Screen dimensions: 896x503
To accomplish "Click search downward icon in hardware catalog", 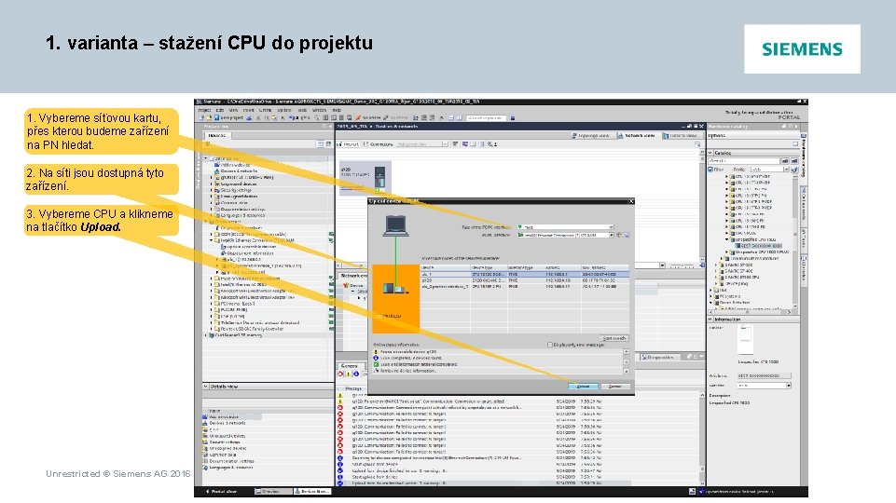I will pos(785,161).
